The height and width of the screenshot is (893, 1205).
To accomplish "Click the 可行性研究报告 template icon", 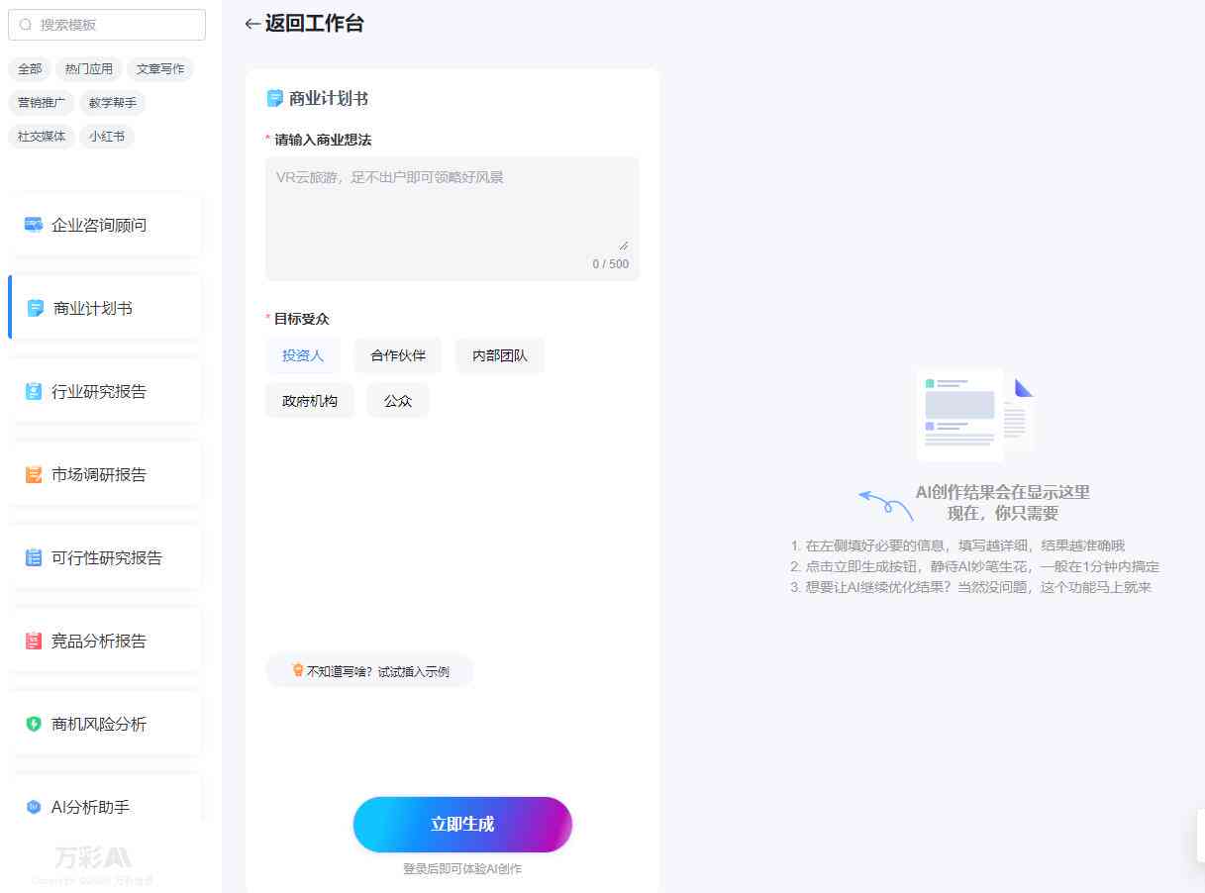I will click(34, 557).
